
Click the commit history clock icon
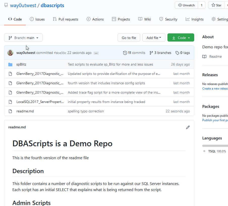tap(125, 53)
